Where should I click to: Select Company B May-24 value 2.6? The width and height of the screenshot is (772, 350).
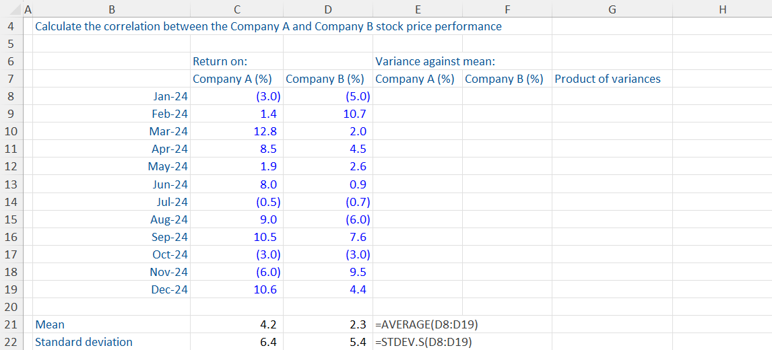(x=328, y=166)
